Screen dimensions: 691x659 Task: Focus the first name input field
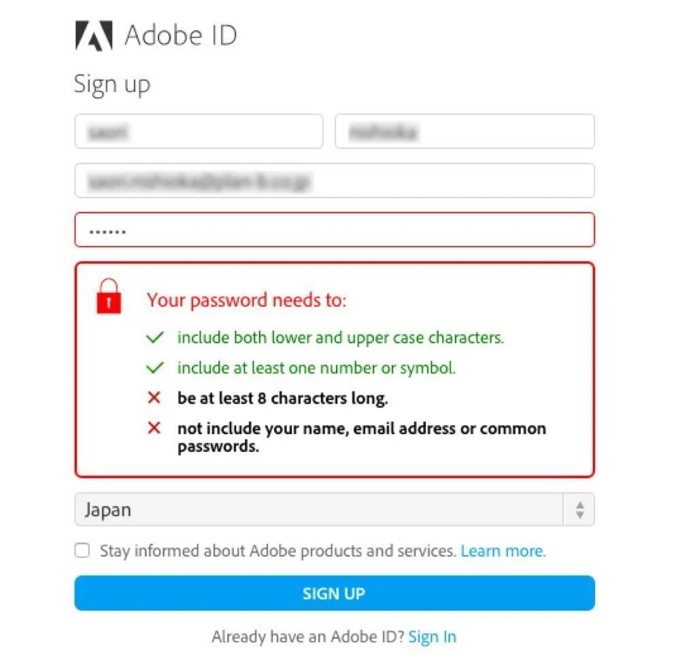[199, 131]
